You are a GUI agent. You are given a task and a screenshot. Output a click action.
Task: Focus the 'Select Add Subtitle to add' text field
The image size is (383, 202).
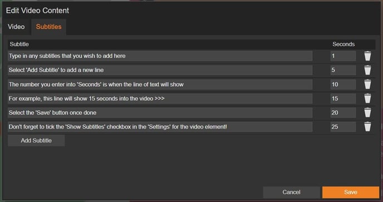pos(160,70)
